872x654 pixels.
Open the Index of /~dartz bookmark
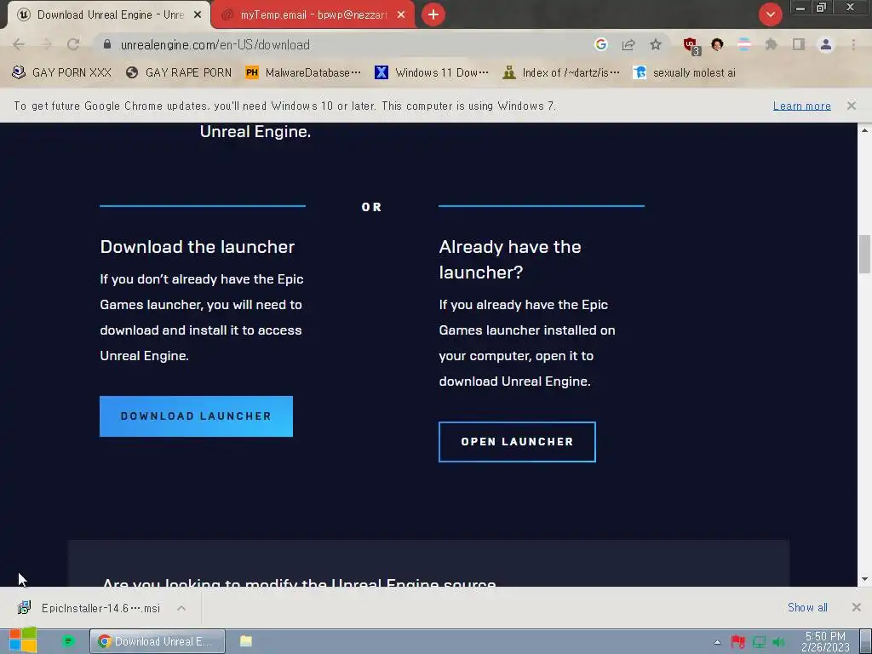point(560,72)
